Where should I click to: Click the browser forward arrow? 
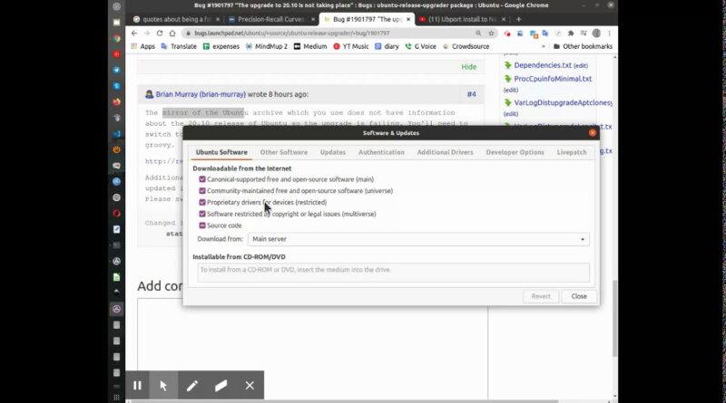click(x=147, y=34)
